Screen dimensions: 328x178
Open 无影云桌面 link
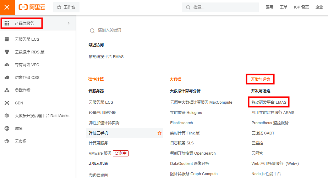coord(98,175)
